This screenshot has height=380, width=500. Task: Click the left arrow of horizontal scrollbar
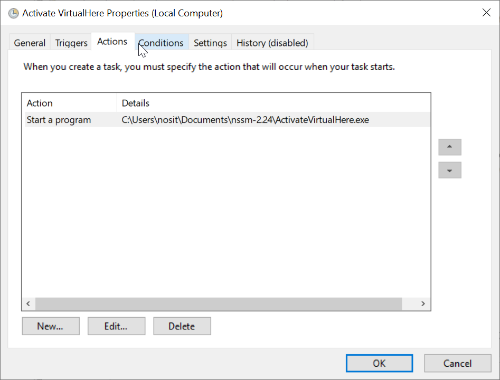pos(28,304)
